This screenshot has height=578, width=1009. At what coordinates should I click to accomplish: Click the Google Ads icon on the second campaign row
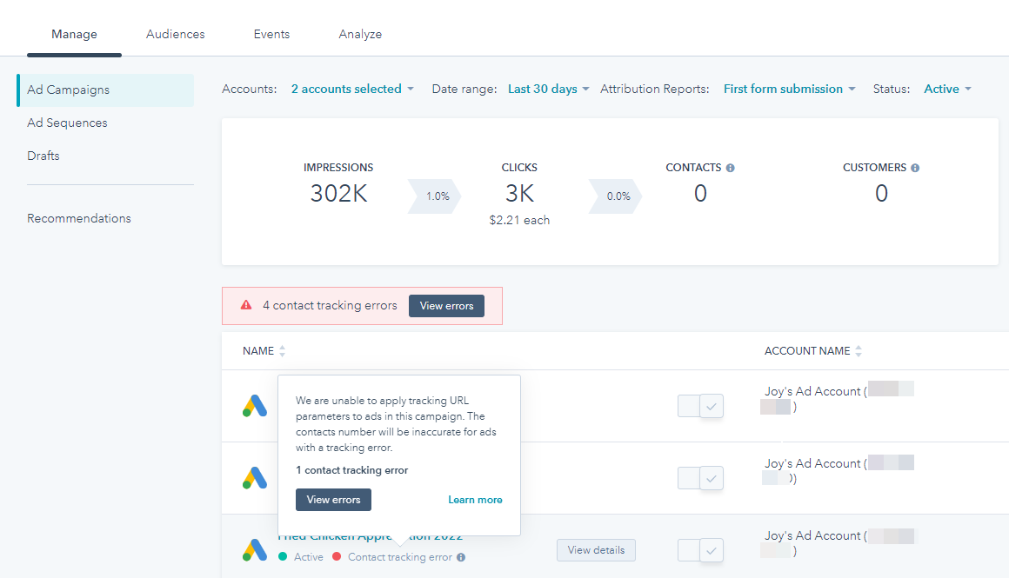255,477
